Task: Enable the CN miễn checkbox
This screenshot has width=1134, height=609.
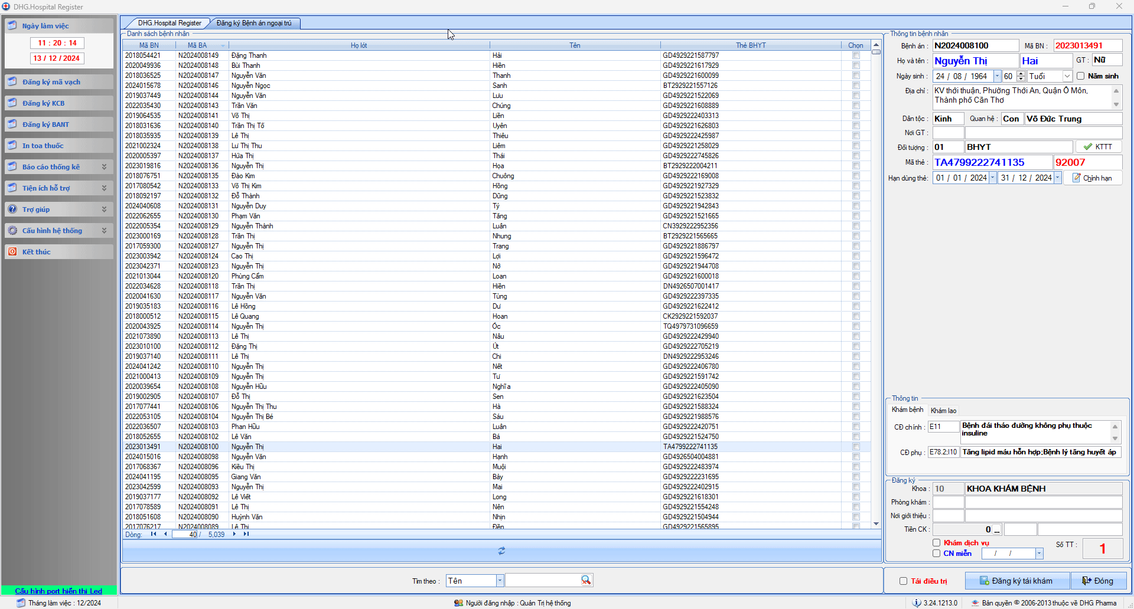Action: click(x=936, y=554)
